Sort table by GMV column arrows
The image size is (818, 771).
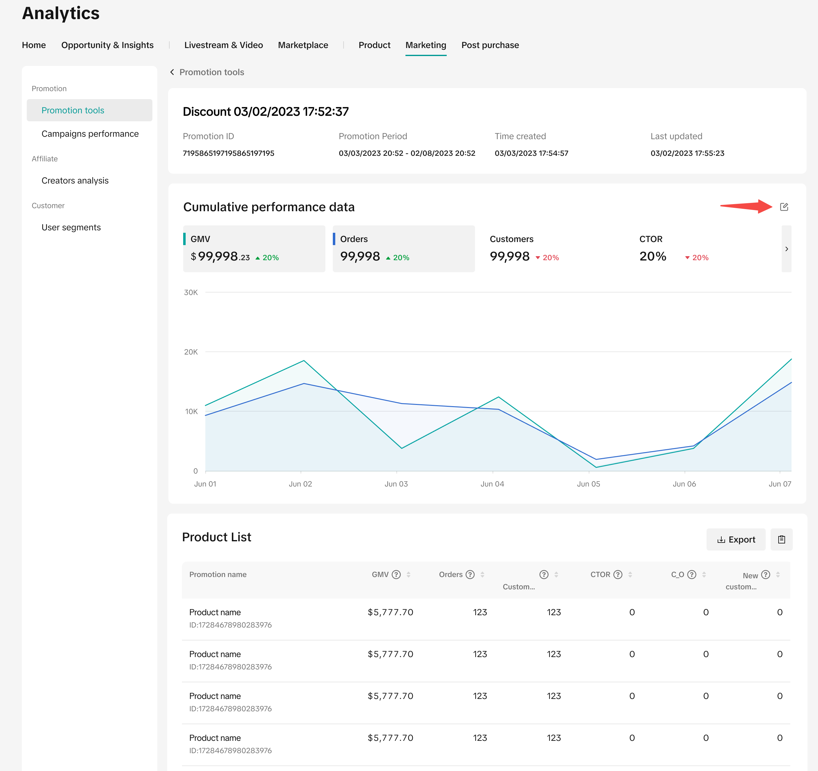[409, 574]
